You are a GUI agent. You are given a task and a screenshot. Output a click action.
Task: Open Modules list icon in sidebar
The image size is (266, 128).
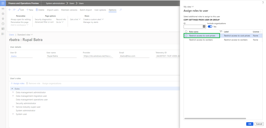(3, 34)
